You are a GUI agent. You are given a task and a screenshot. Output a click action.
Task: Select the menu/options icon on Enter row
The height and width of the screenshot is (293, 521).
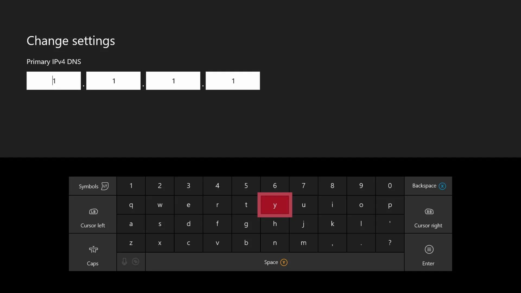(429, 249)
